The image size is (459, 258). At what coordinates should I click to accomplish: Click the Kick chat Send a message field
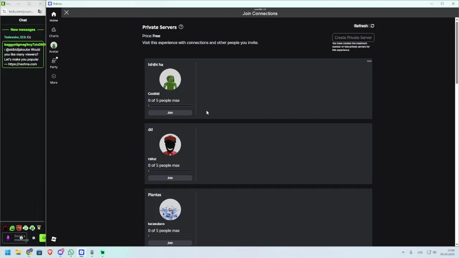[15, 238]
